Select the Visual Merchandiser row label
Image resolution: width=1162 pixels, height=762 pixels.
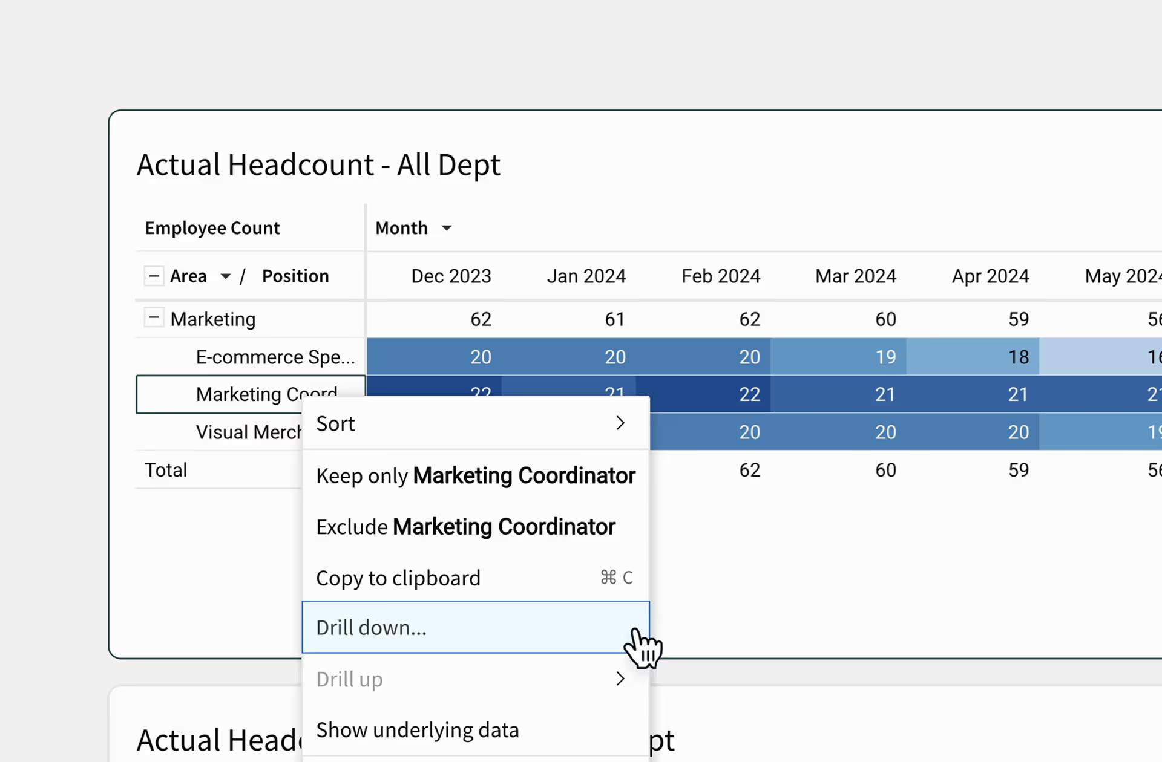pyautogui.click(x=248, y=432)
